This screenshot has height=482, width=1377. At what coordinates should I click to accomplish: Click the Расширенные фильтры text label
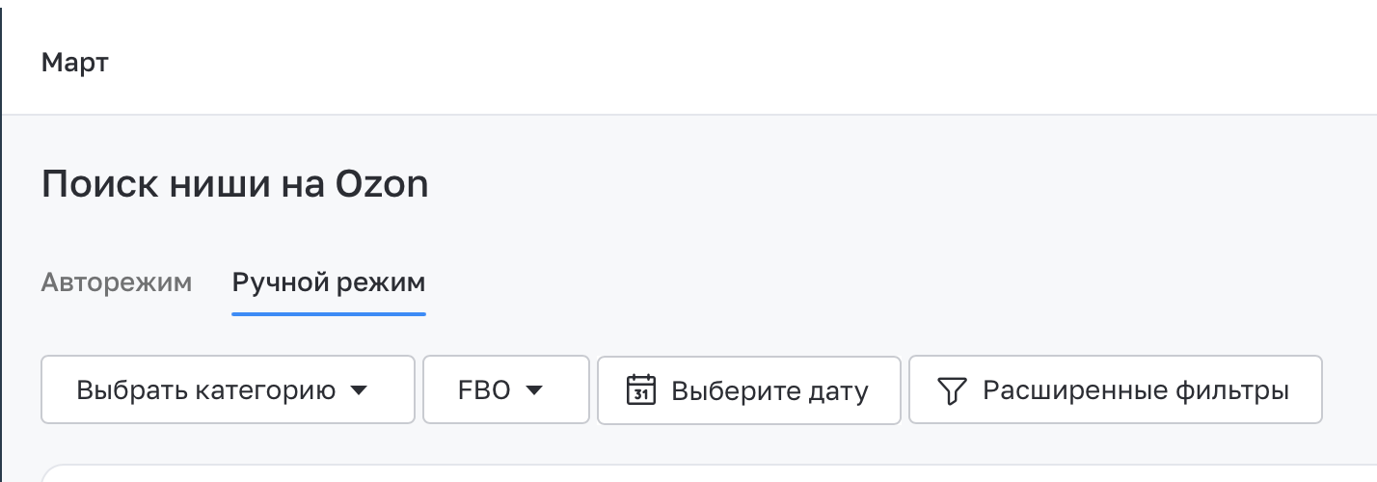click(1136, 391)
